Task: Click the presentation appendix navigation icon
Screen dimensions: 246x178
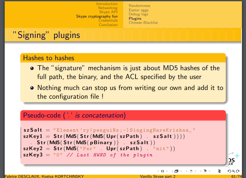Action: (x=219, y=171)
